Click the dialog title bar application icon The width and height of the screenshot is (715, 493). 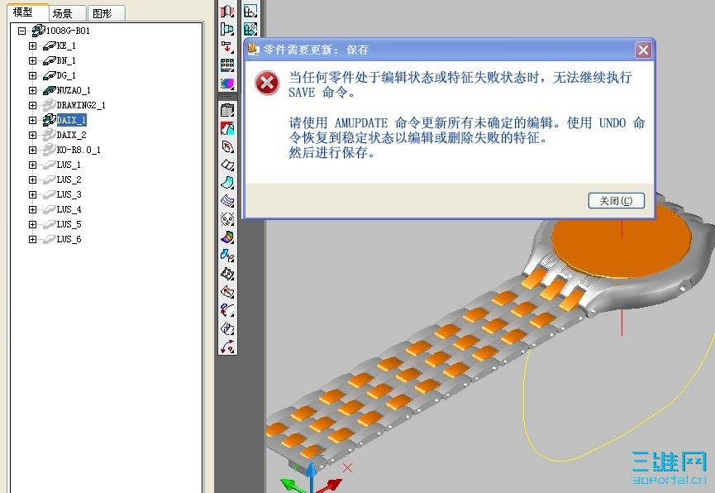tap(254, 50)
